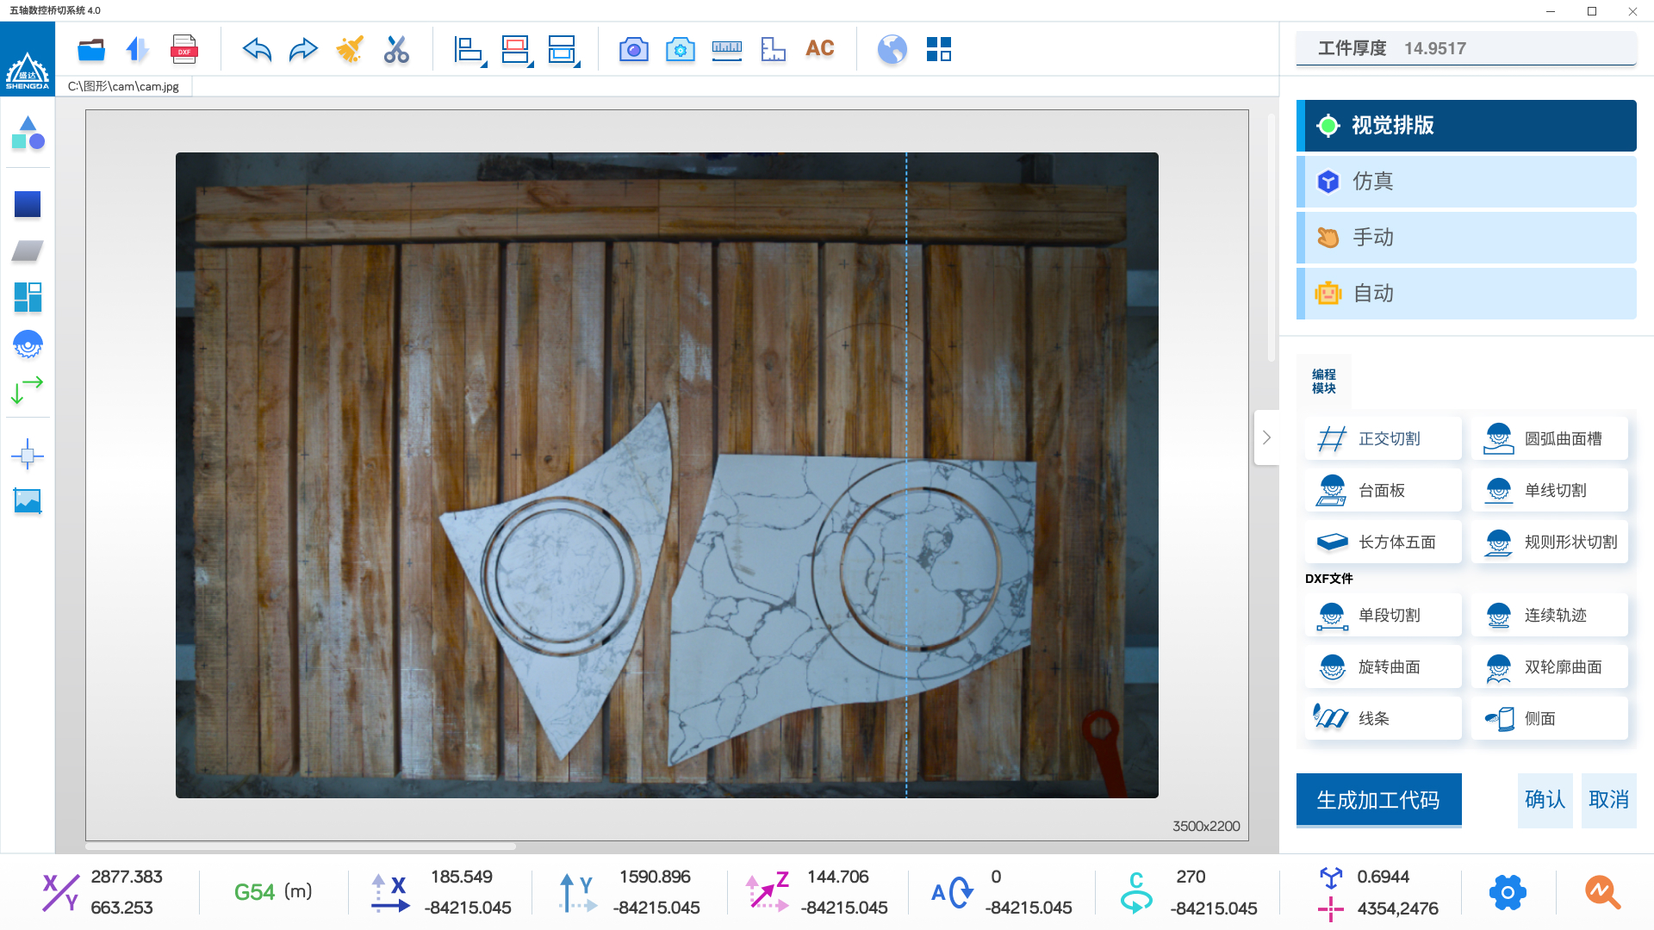
Task: Click the globe icon in toolbar
Action: pyautogui.click(x=892, y=49)
